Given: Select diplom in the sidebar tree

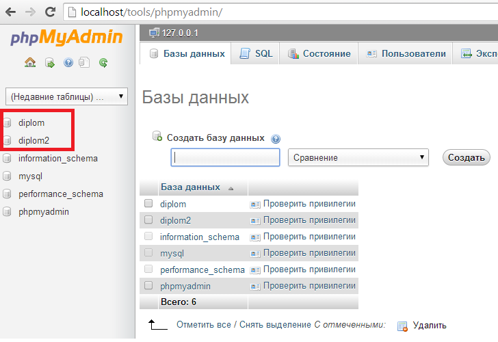Looking at the screenshot, I should pyautogui.click(x=31, y=122).
